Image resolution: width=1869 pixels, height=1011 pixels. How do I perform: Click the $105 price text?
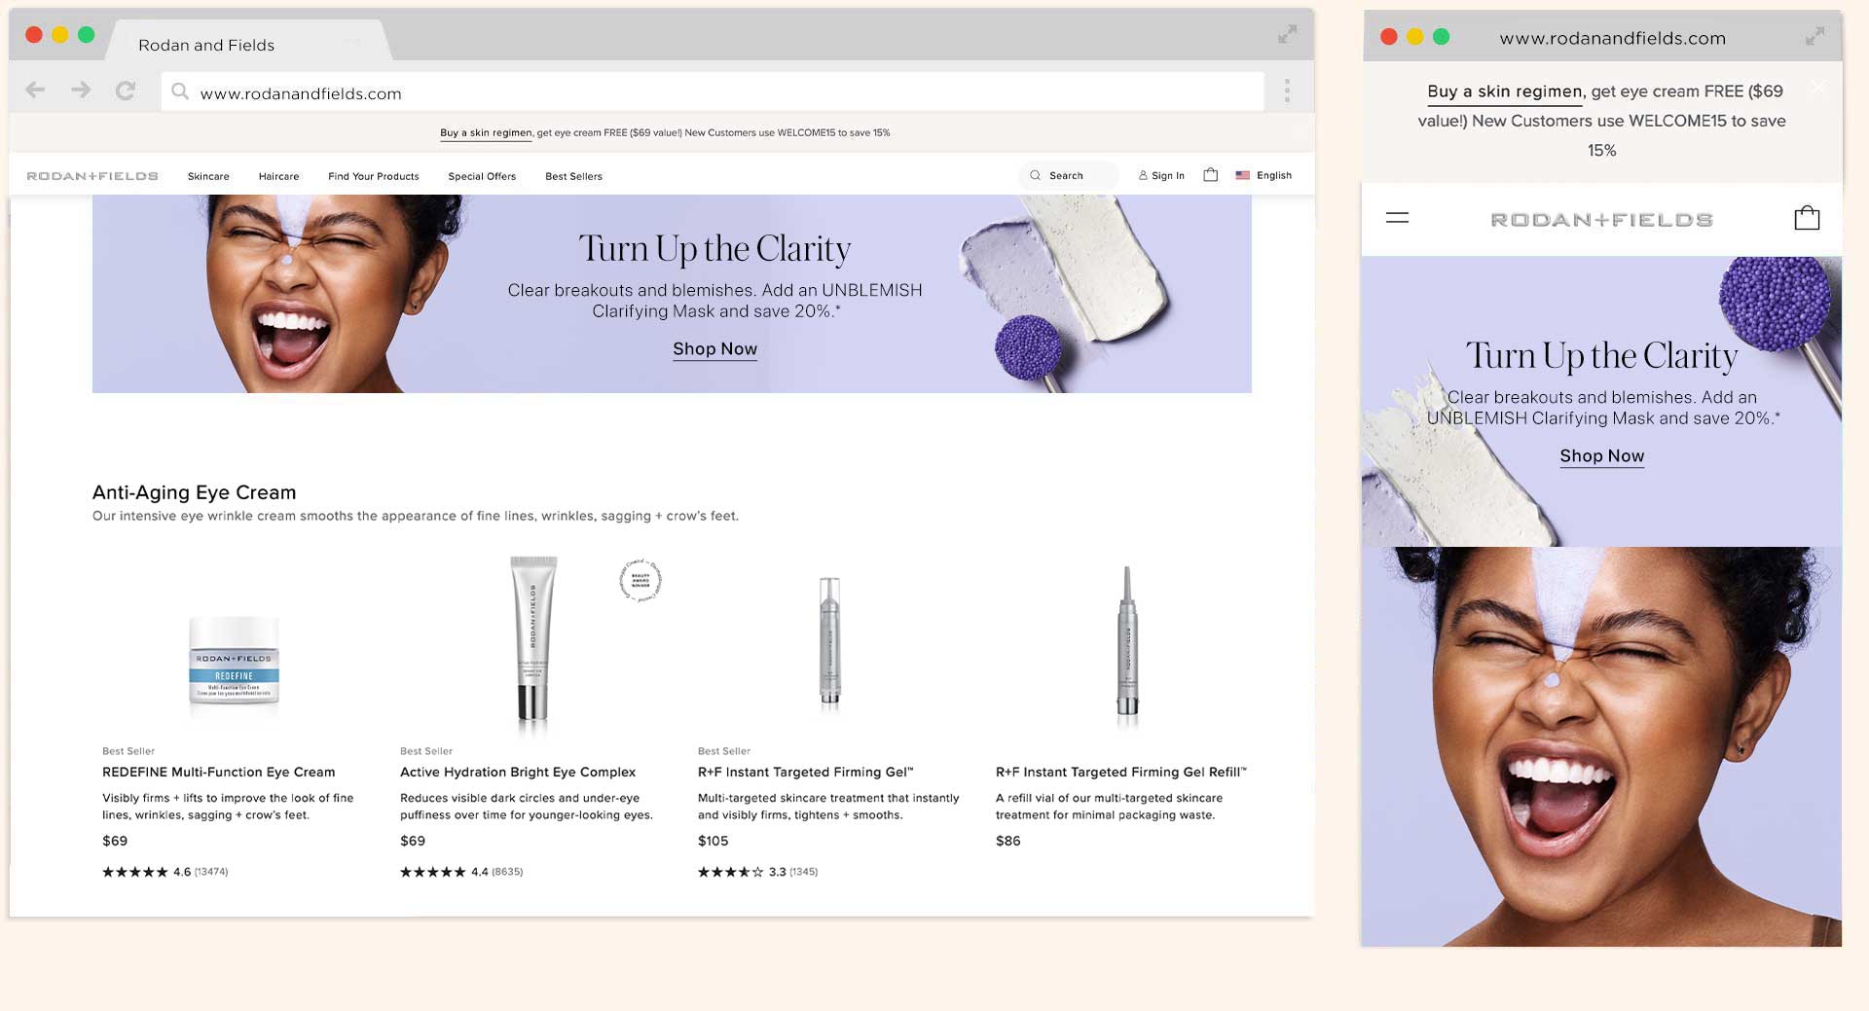pyautogui.click(x=713, y=841)
